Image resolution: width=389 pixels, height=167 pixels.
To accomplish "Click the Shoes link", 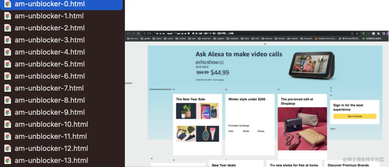I will pyautogui.click(x=261, y=131).
